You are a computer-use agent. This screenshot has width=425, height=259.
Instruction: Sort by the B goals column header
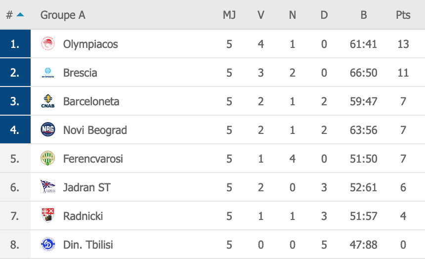(x=363, y=15)
